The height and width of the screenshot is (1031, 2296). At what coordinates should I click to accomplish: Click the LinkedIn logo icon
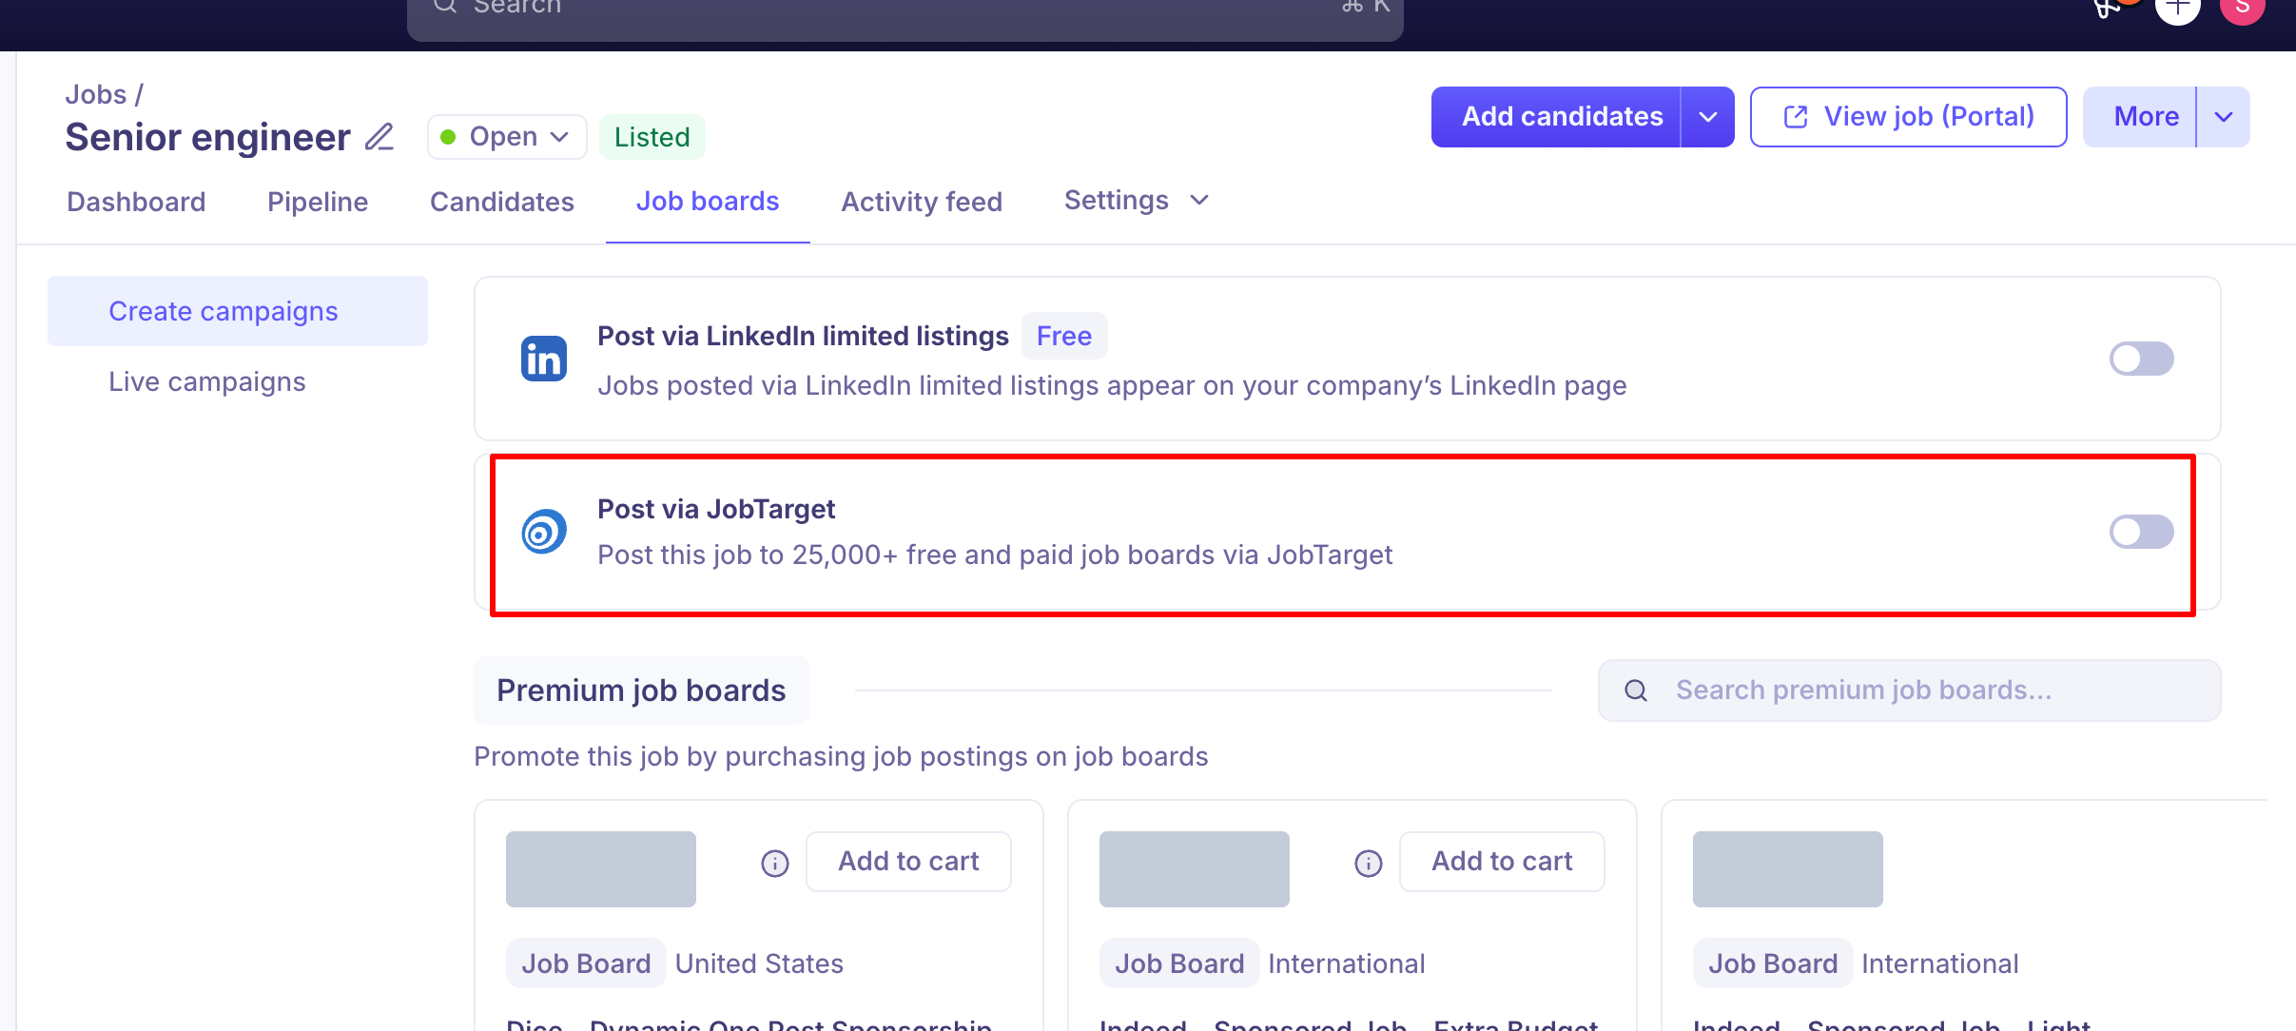click(x=544, y=359)
